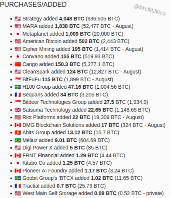Click the Japan flag next to Metaplanet
Image resolution: width=171 pixels, height=198 pixels.
tap(18, 34)
